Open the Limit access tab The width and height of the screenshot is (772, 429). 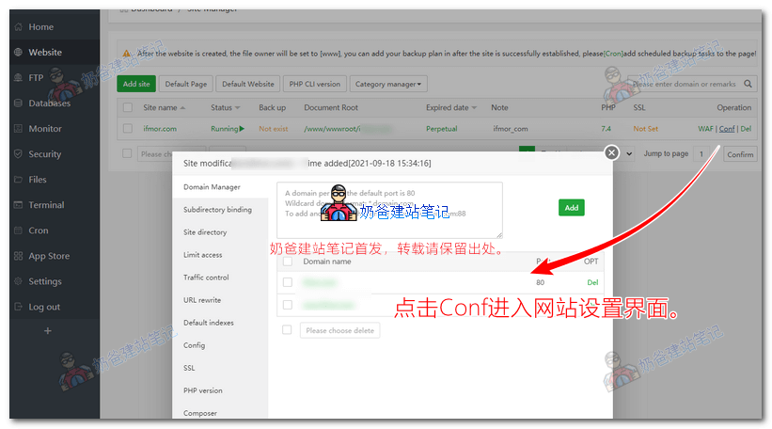(x=202, y=255)
